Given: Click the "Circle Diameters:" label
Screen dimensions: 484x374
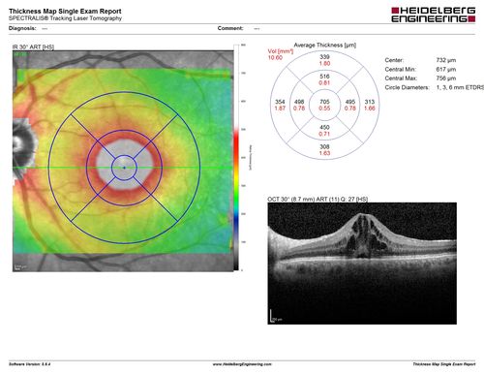Looking at the screenshot, I should tap(408, 87).
